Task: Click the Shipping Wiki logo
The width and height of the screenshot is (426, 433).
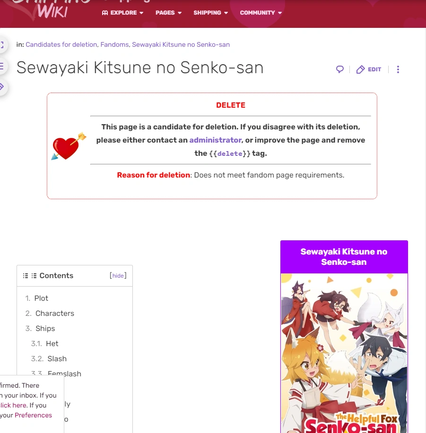Action: pyautogui.click(x=50, y=9)
